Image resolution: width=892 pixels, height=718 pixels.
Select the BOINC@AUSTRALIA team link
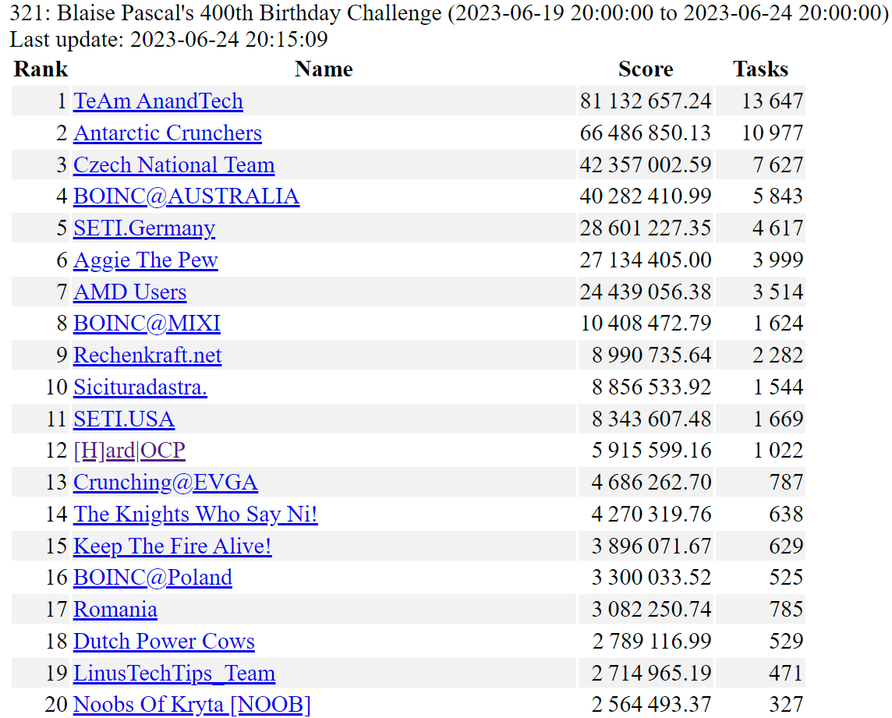click(186, 196)
